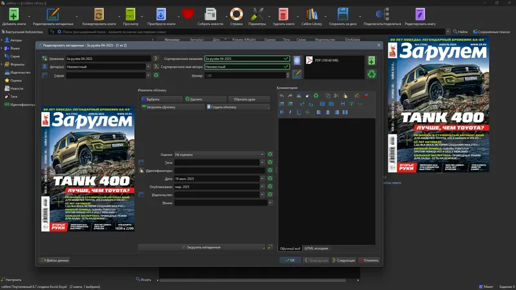Click the Обрезать края button
Viewport: 516px width, 290px height.
click(249, 99)
